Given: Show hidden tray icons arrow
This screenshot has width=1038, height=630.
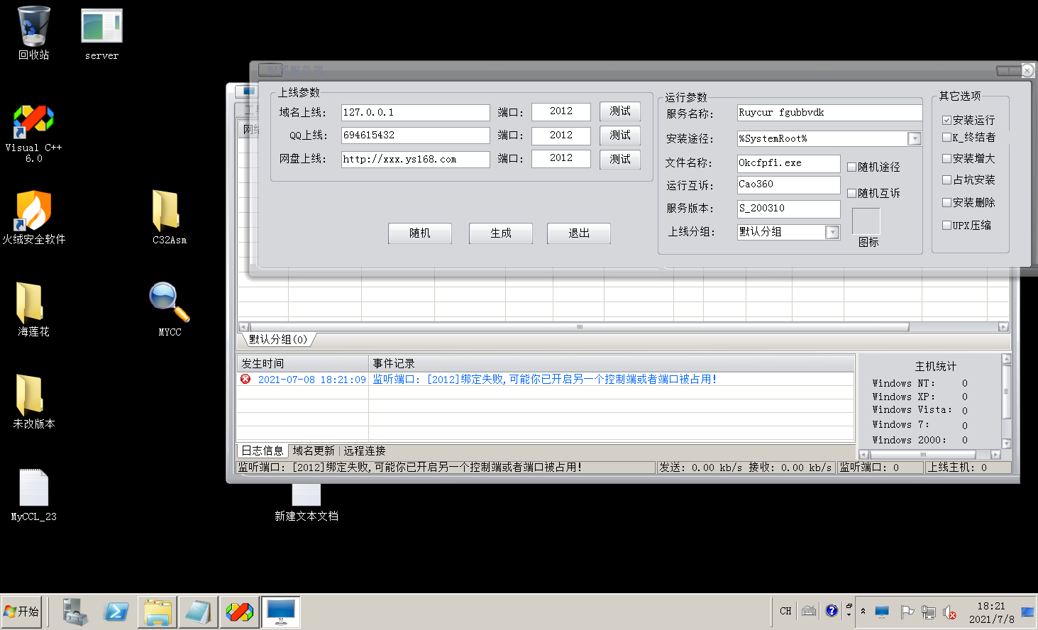Looking at the screenshot, I should coord(863,611).
